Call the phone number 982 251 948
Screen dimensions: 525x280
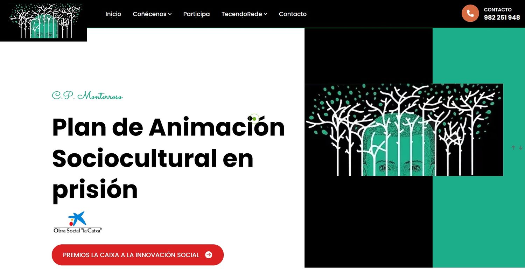pos(502,18)
